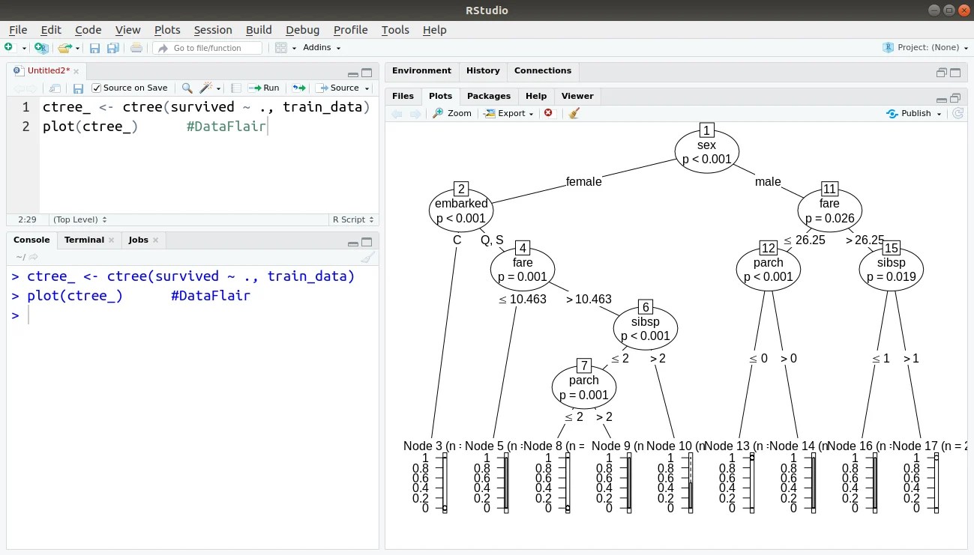Image resolution: width=974 pixels, height=555 pixels.
Task: Click the Save All documents icon
Action: [112, 48]
